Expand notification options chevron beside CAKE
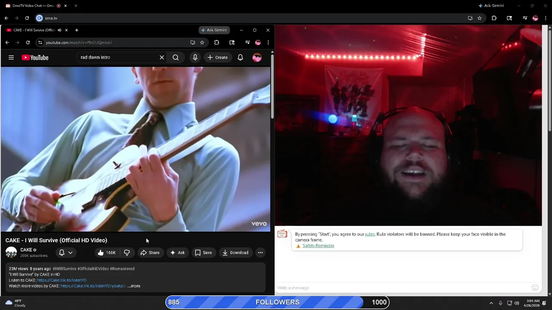Image resolution: width=552 pixels, height=310 pixels. (70, 253)
